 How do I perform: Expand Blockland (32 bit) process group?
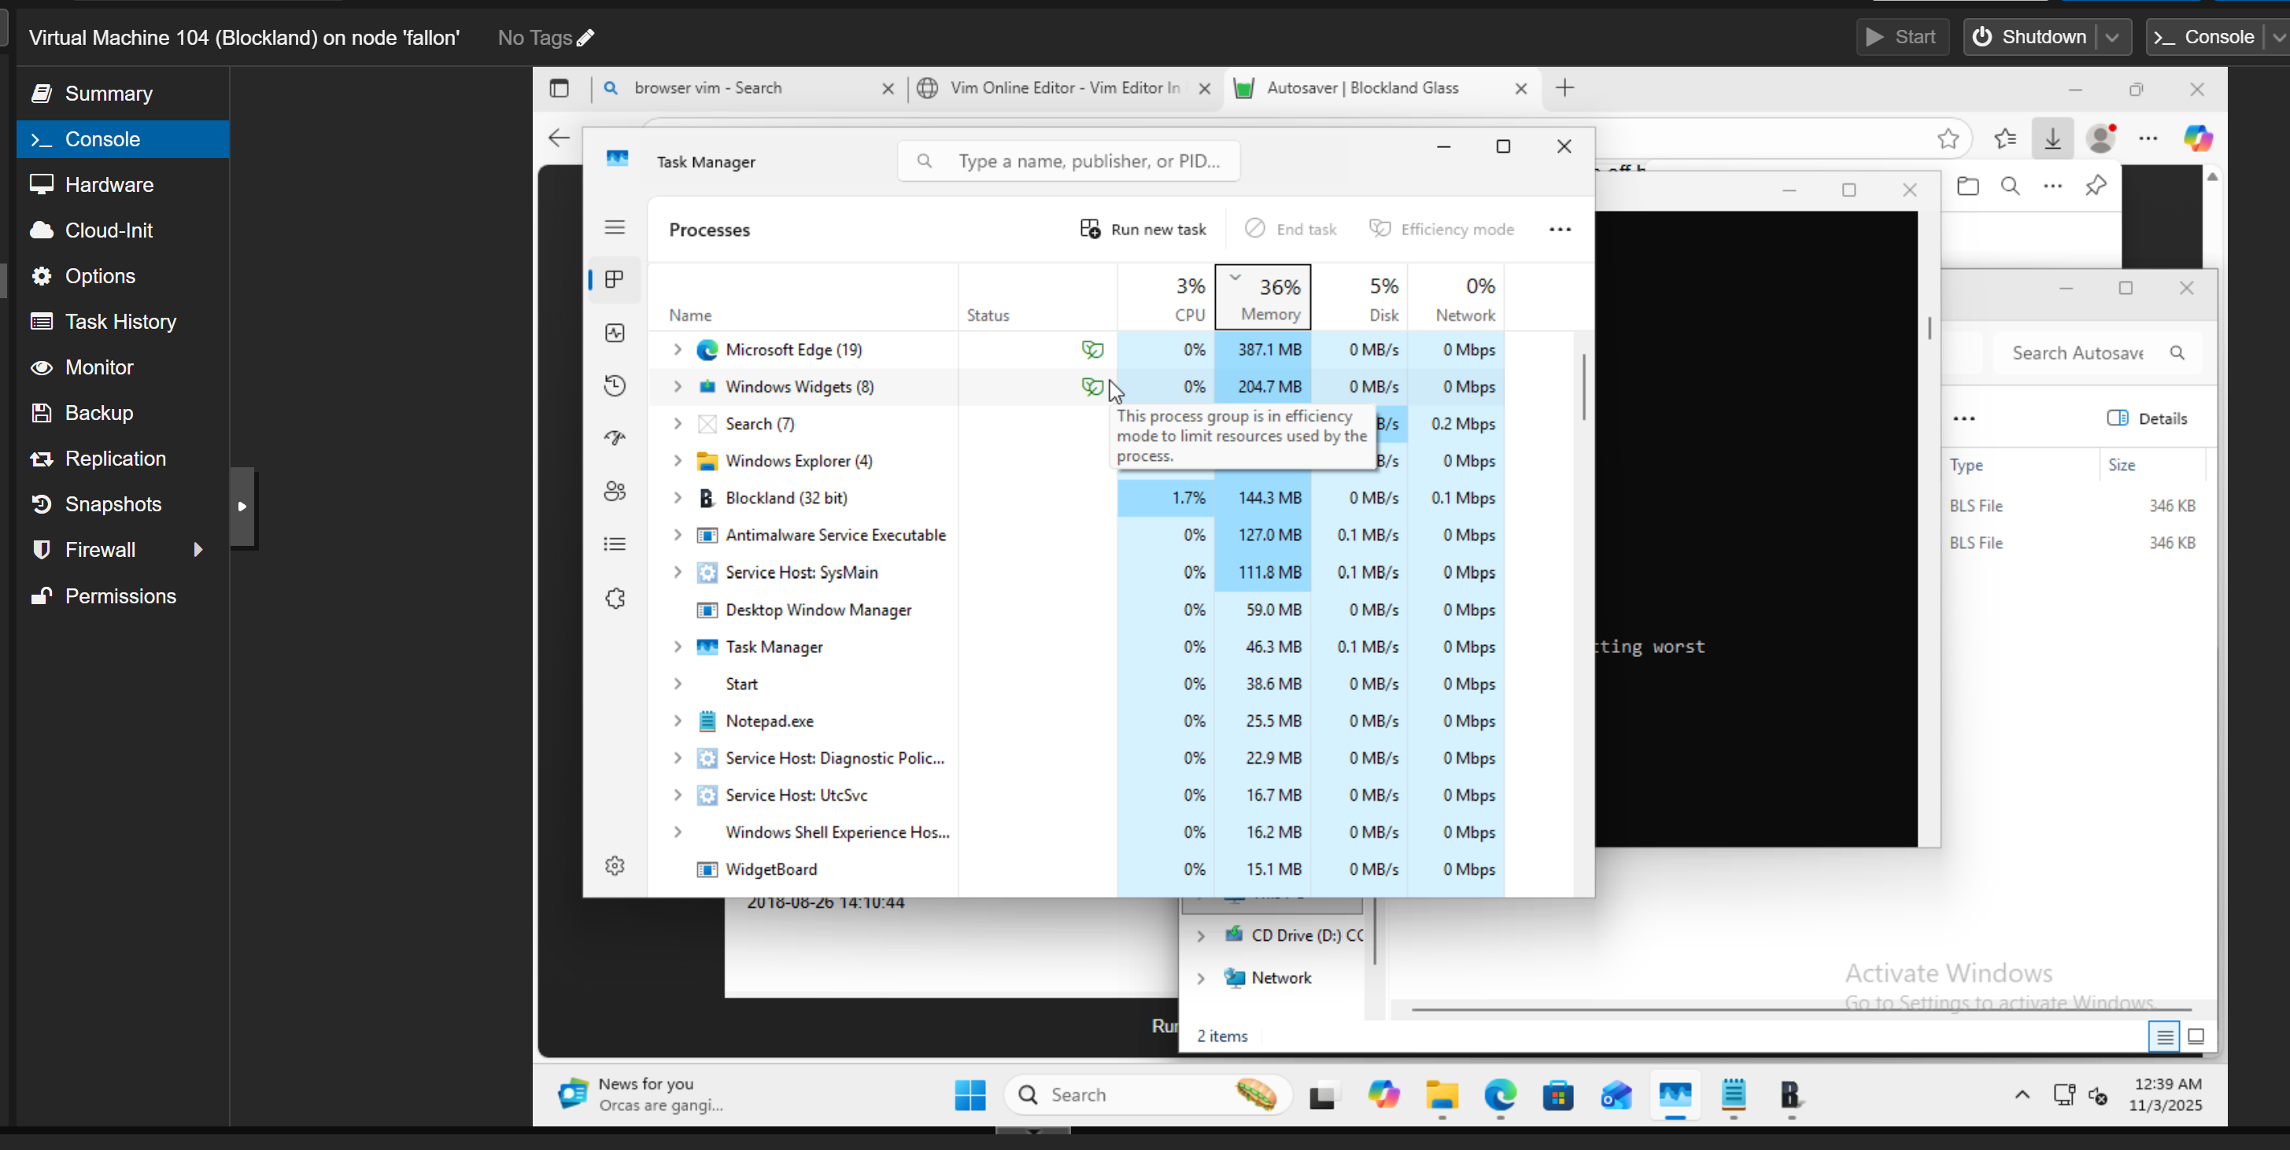[678, 498]
